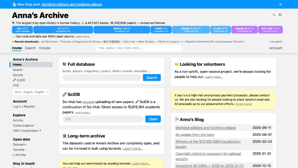Image resolution: width=298 pixels, height=168 pixels.
Task: Open the paused link in SciDB text
Action: (88, 102)
